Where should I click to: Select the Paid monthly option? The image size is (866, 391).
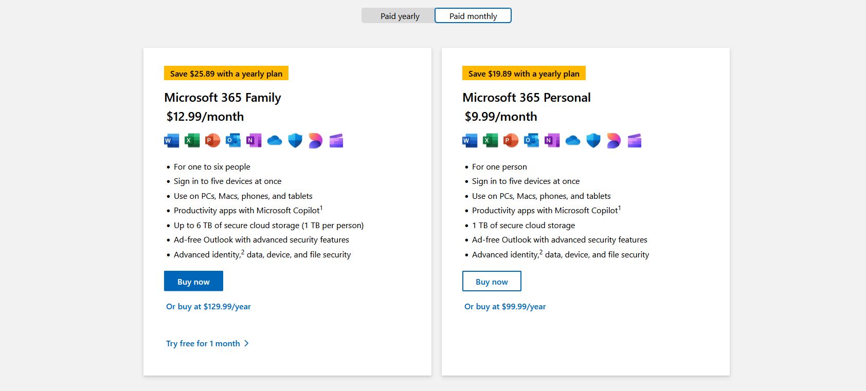473,16
